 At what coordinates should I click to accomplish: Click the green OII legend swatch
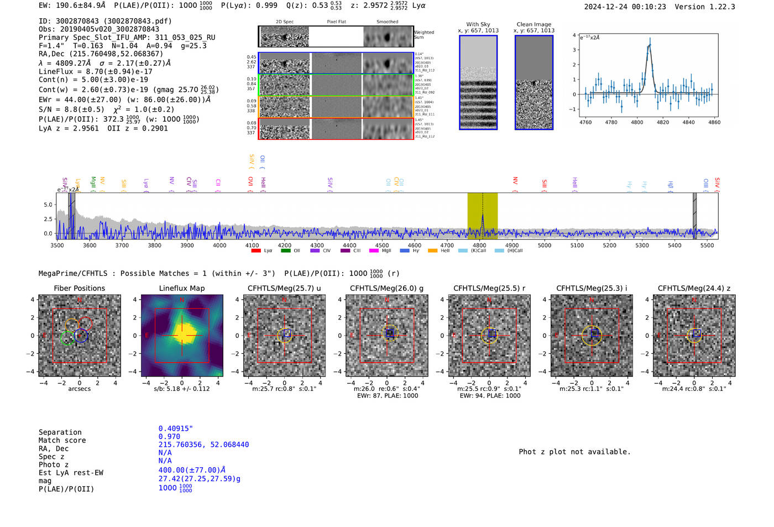285,251
